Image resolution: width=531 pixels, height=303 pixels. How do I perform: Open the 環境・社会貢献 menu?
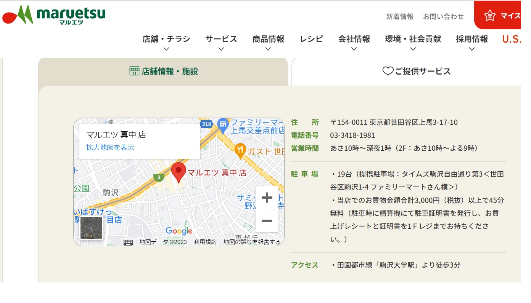point(413,39)
